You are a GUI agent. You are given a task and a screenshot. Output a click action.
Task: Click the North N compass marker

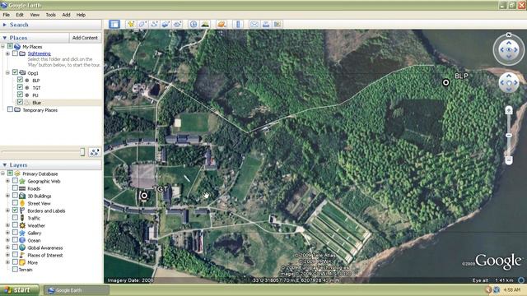pyautogui.click(x=509, y=35)
